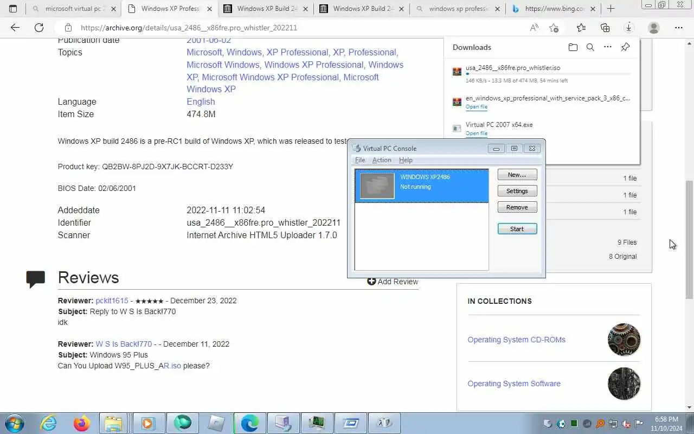Open reviewer pckit1615 profile link
The width and height of the screenshot is (694, 434).
tap(112, 301)
